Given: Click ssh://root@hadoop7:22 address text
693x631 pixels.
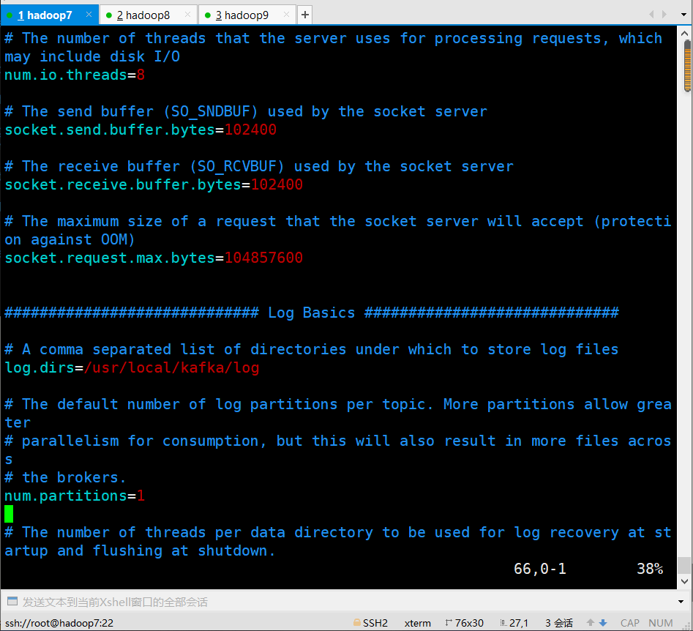Looking at the screenshot, I should (x=59, y=623).
